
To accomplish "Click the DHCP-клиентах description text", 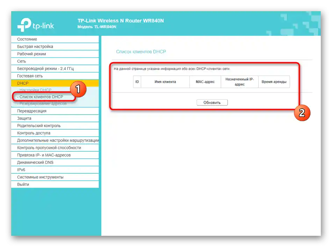I will click(172, 69).
